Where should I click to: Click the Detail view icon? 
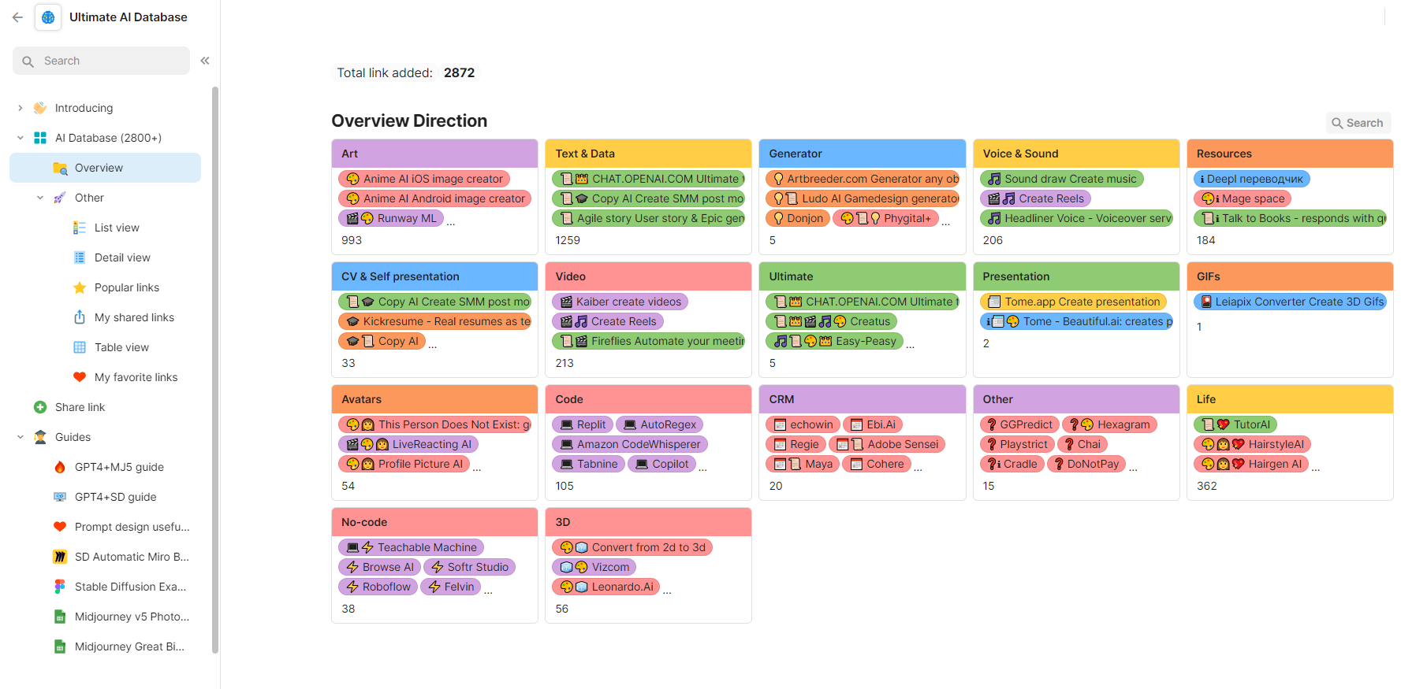tap(80, 257)
